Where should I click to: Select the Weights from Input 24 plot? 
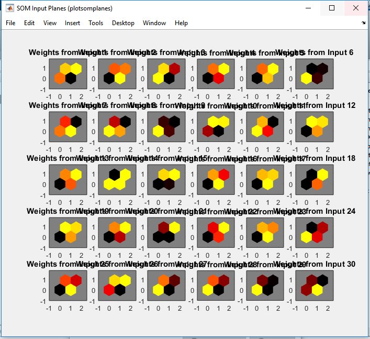(315, 233)
